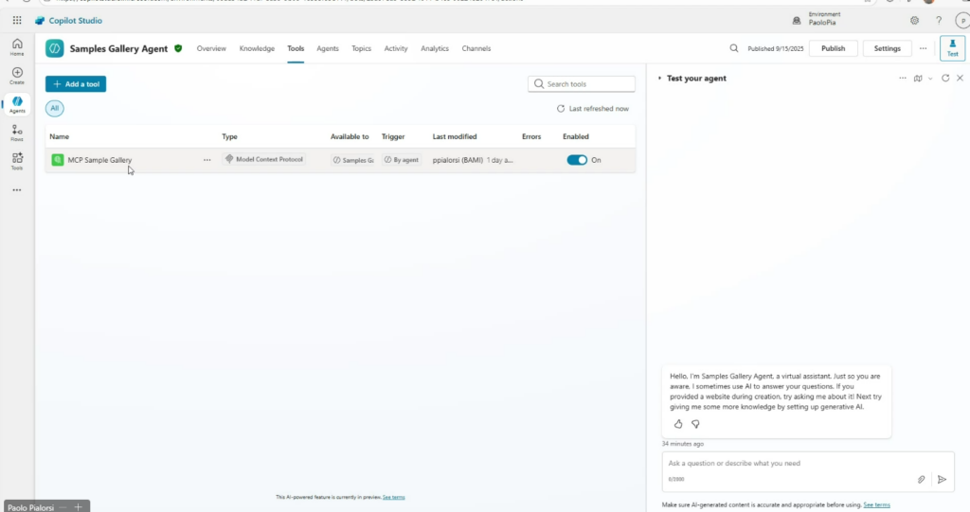Open the help question mark icon
The image size is (970, 512).
[x=939, y=21]
